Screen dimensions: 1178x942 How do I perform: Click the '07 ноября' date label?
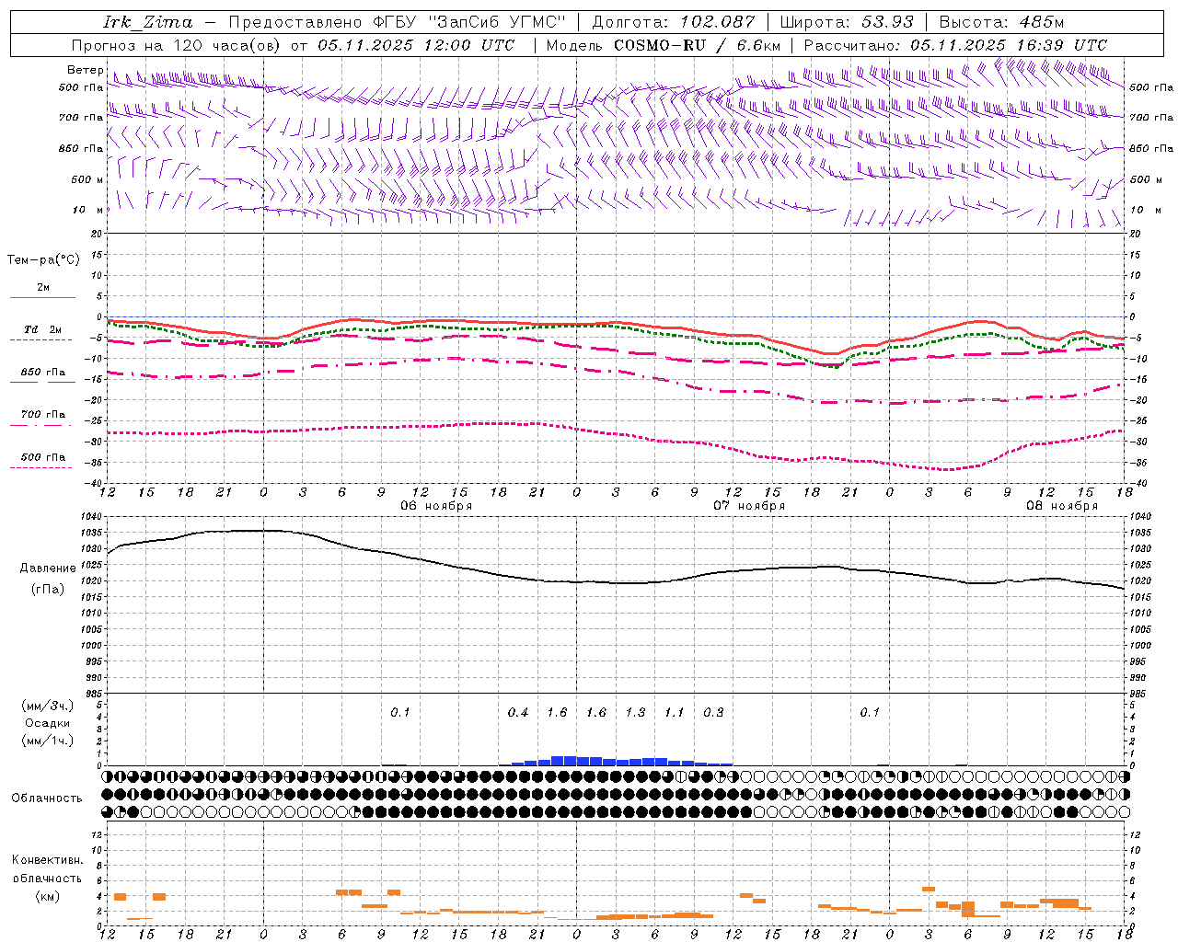[x=749, y=506]
